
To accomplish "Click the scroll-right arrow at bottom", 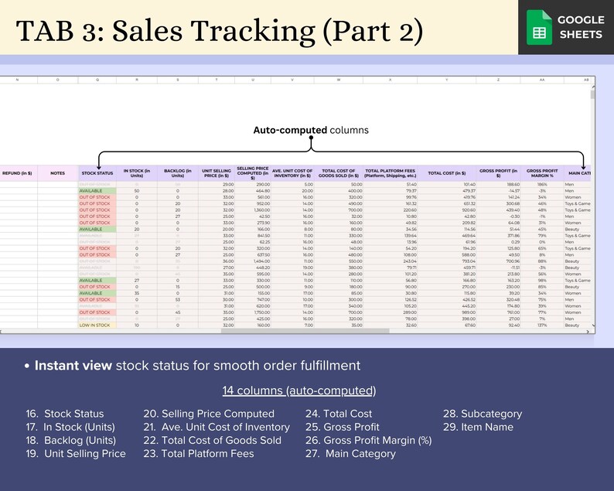I will (x=588, y=332).
